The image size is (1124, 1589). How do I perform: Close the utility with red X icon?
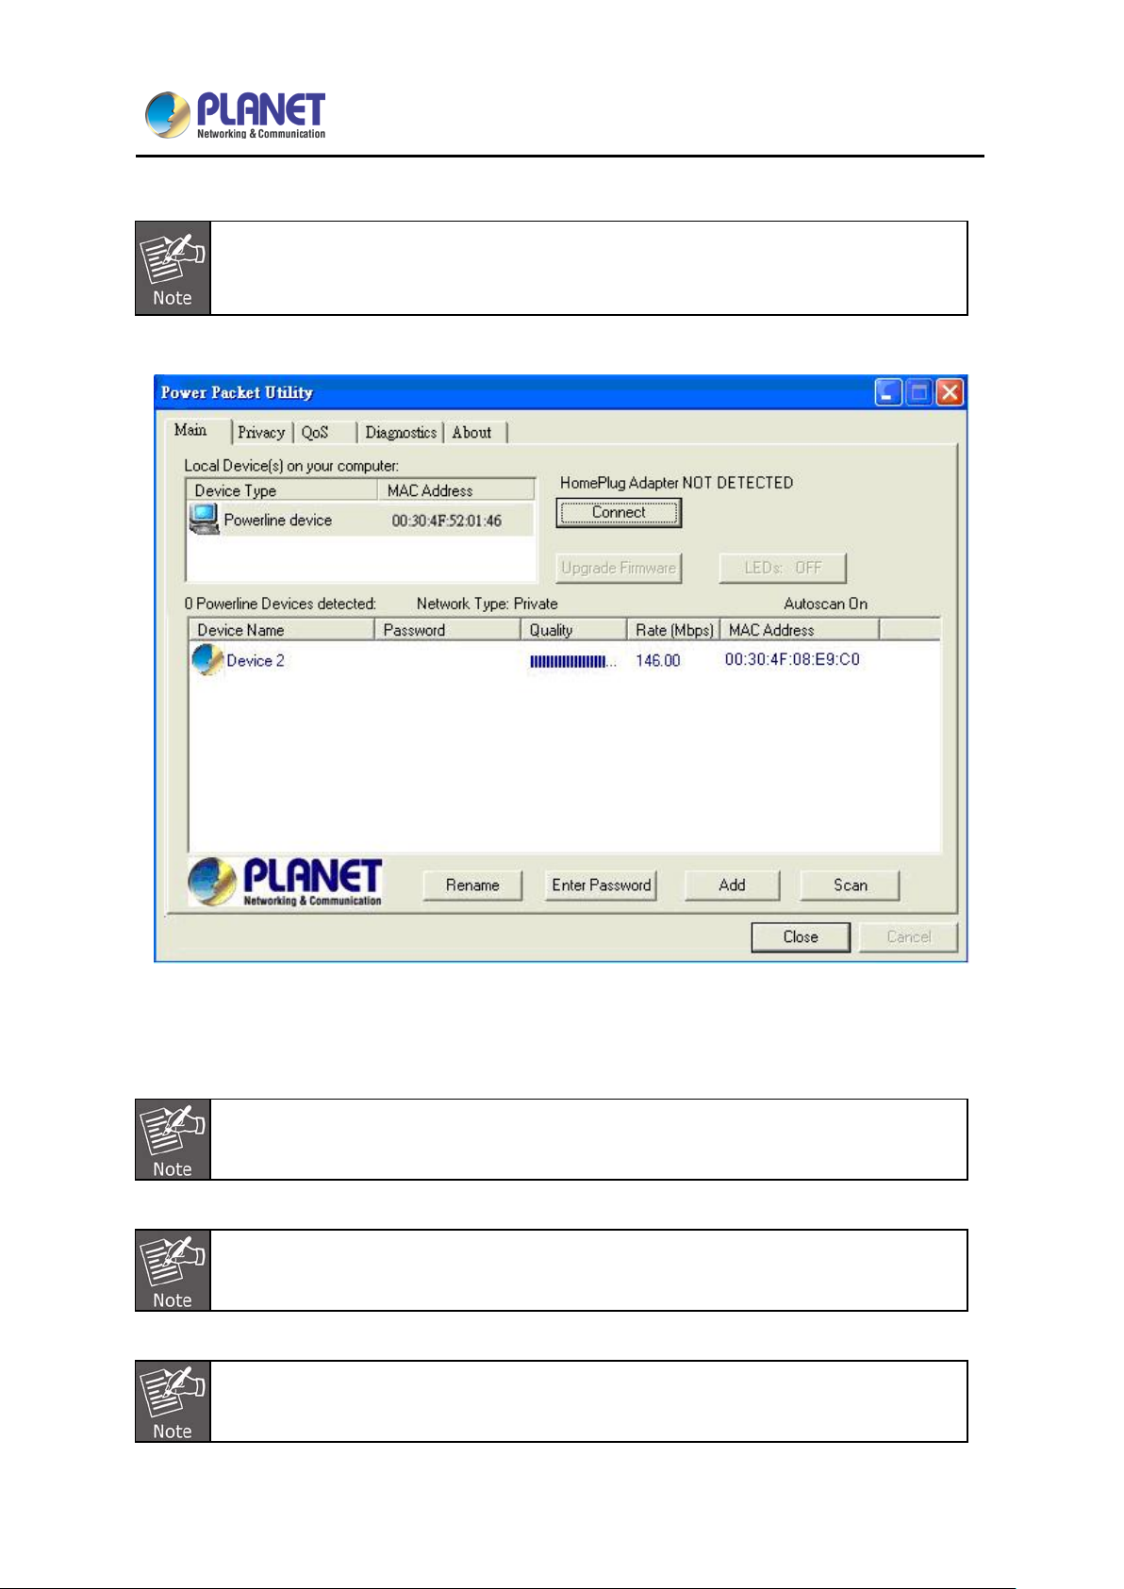pos(950,392)
